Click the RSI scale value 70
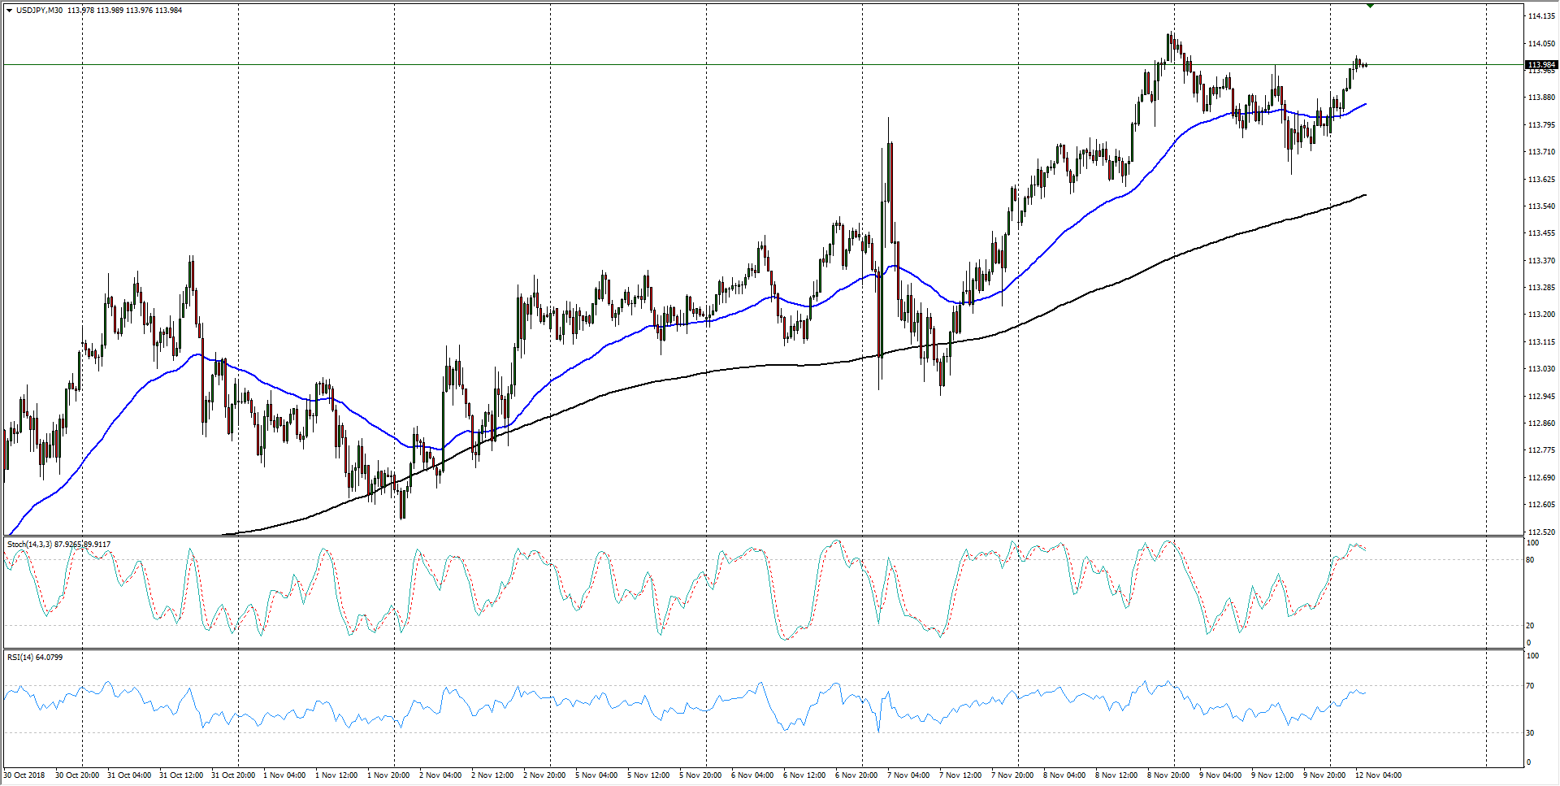 1531,686
